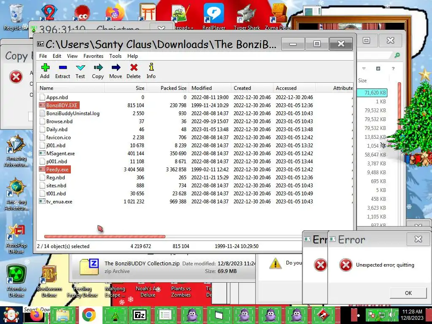The width and height of the screenshot is (432, 324).
Task: Click the RealPlayer desktop shortcut
Action: (x=214, y=16)
